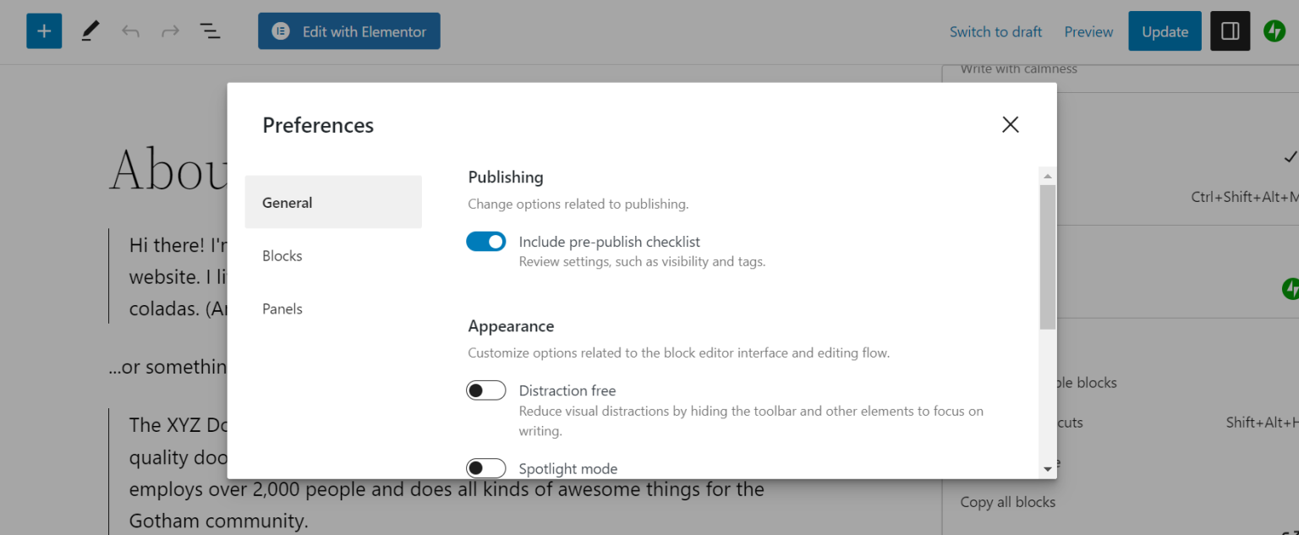The height and width of the screenshot is (535, 1299).
Task: Click the Jetpack icon in the toolbar
Action: coord(1274,30)
